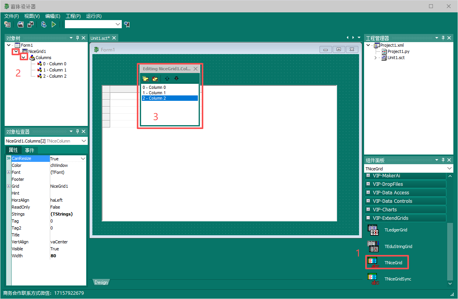This screenshot has height=299, width=458.
Task: Select '2 - Column 2' in the editing dialog
Action: [170, 99]
